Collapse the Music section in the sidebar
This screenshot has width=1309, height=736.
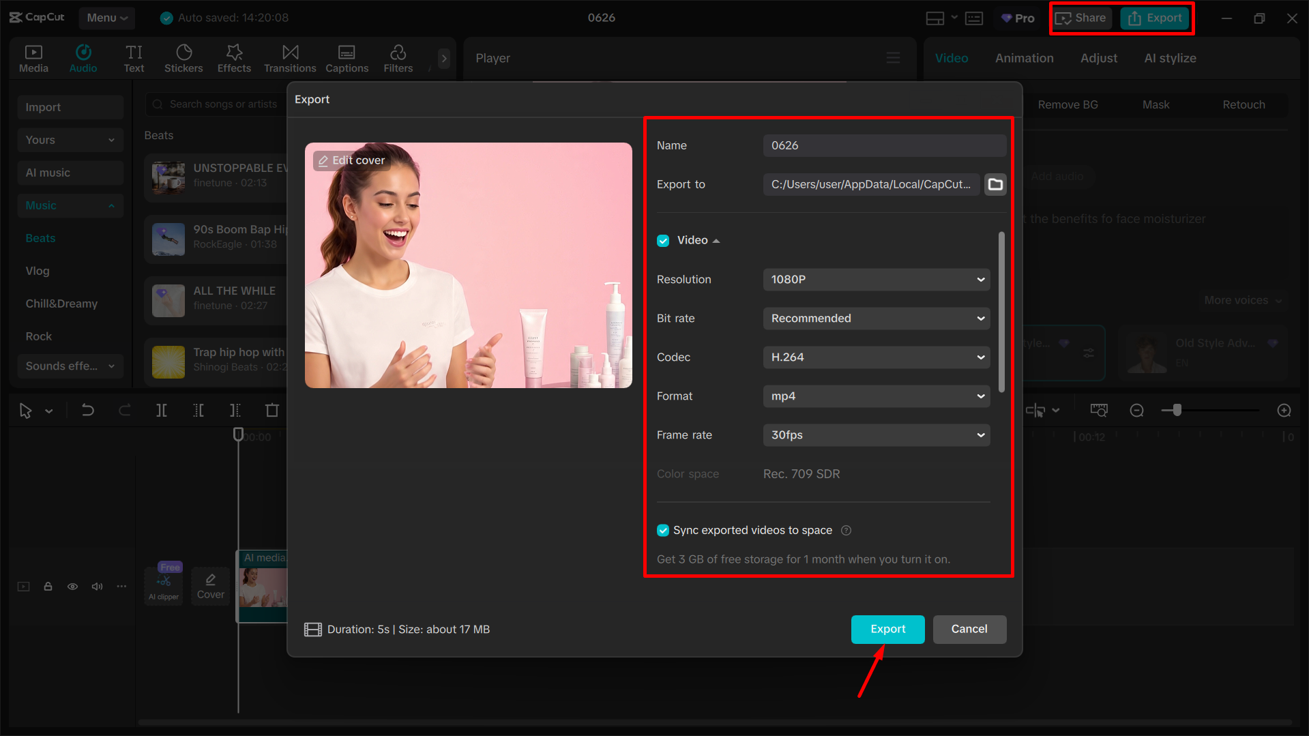[x=111, y=205]
